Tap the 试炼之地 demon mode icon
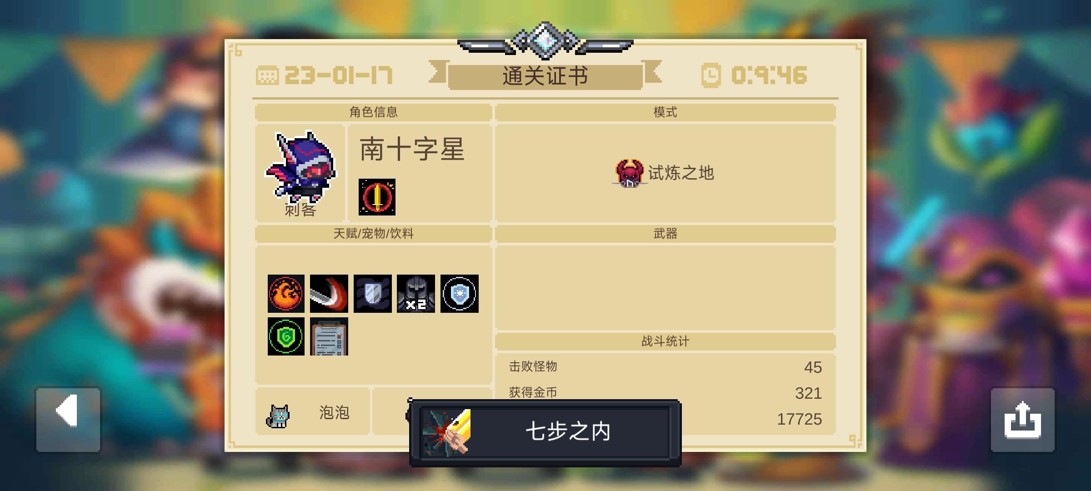Screen dimensions: 1091x491 point(630,173)
